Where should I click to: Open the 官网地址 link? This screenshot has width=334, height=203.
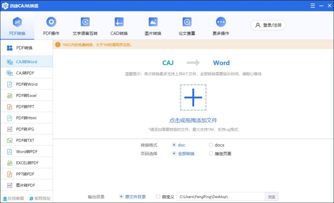click(40, 199)
